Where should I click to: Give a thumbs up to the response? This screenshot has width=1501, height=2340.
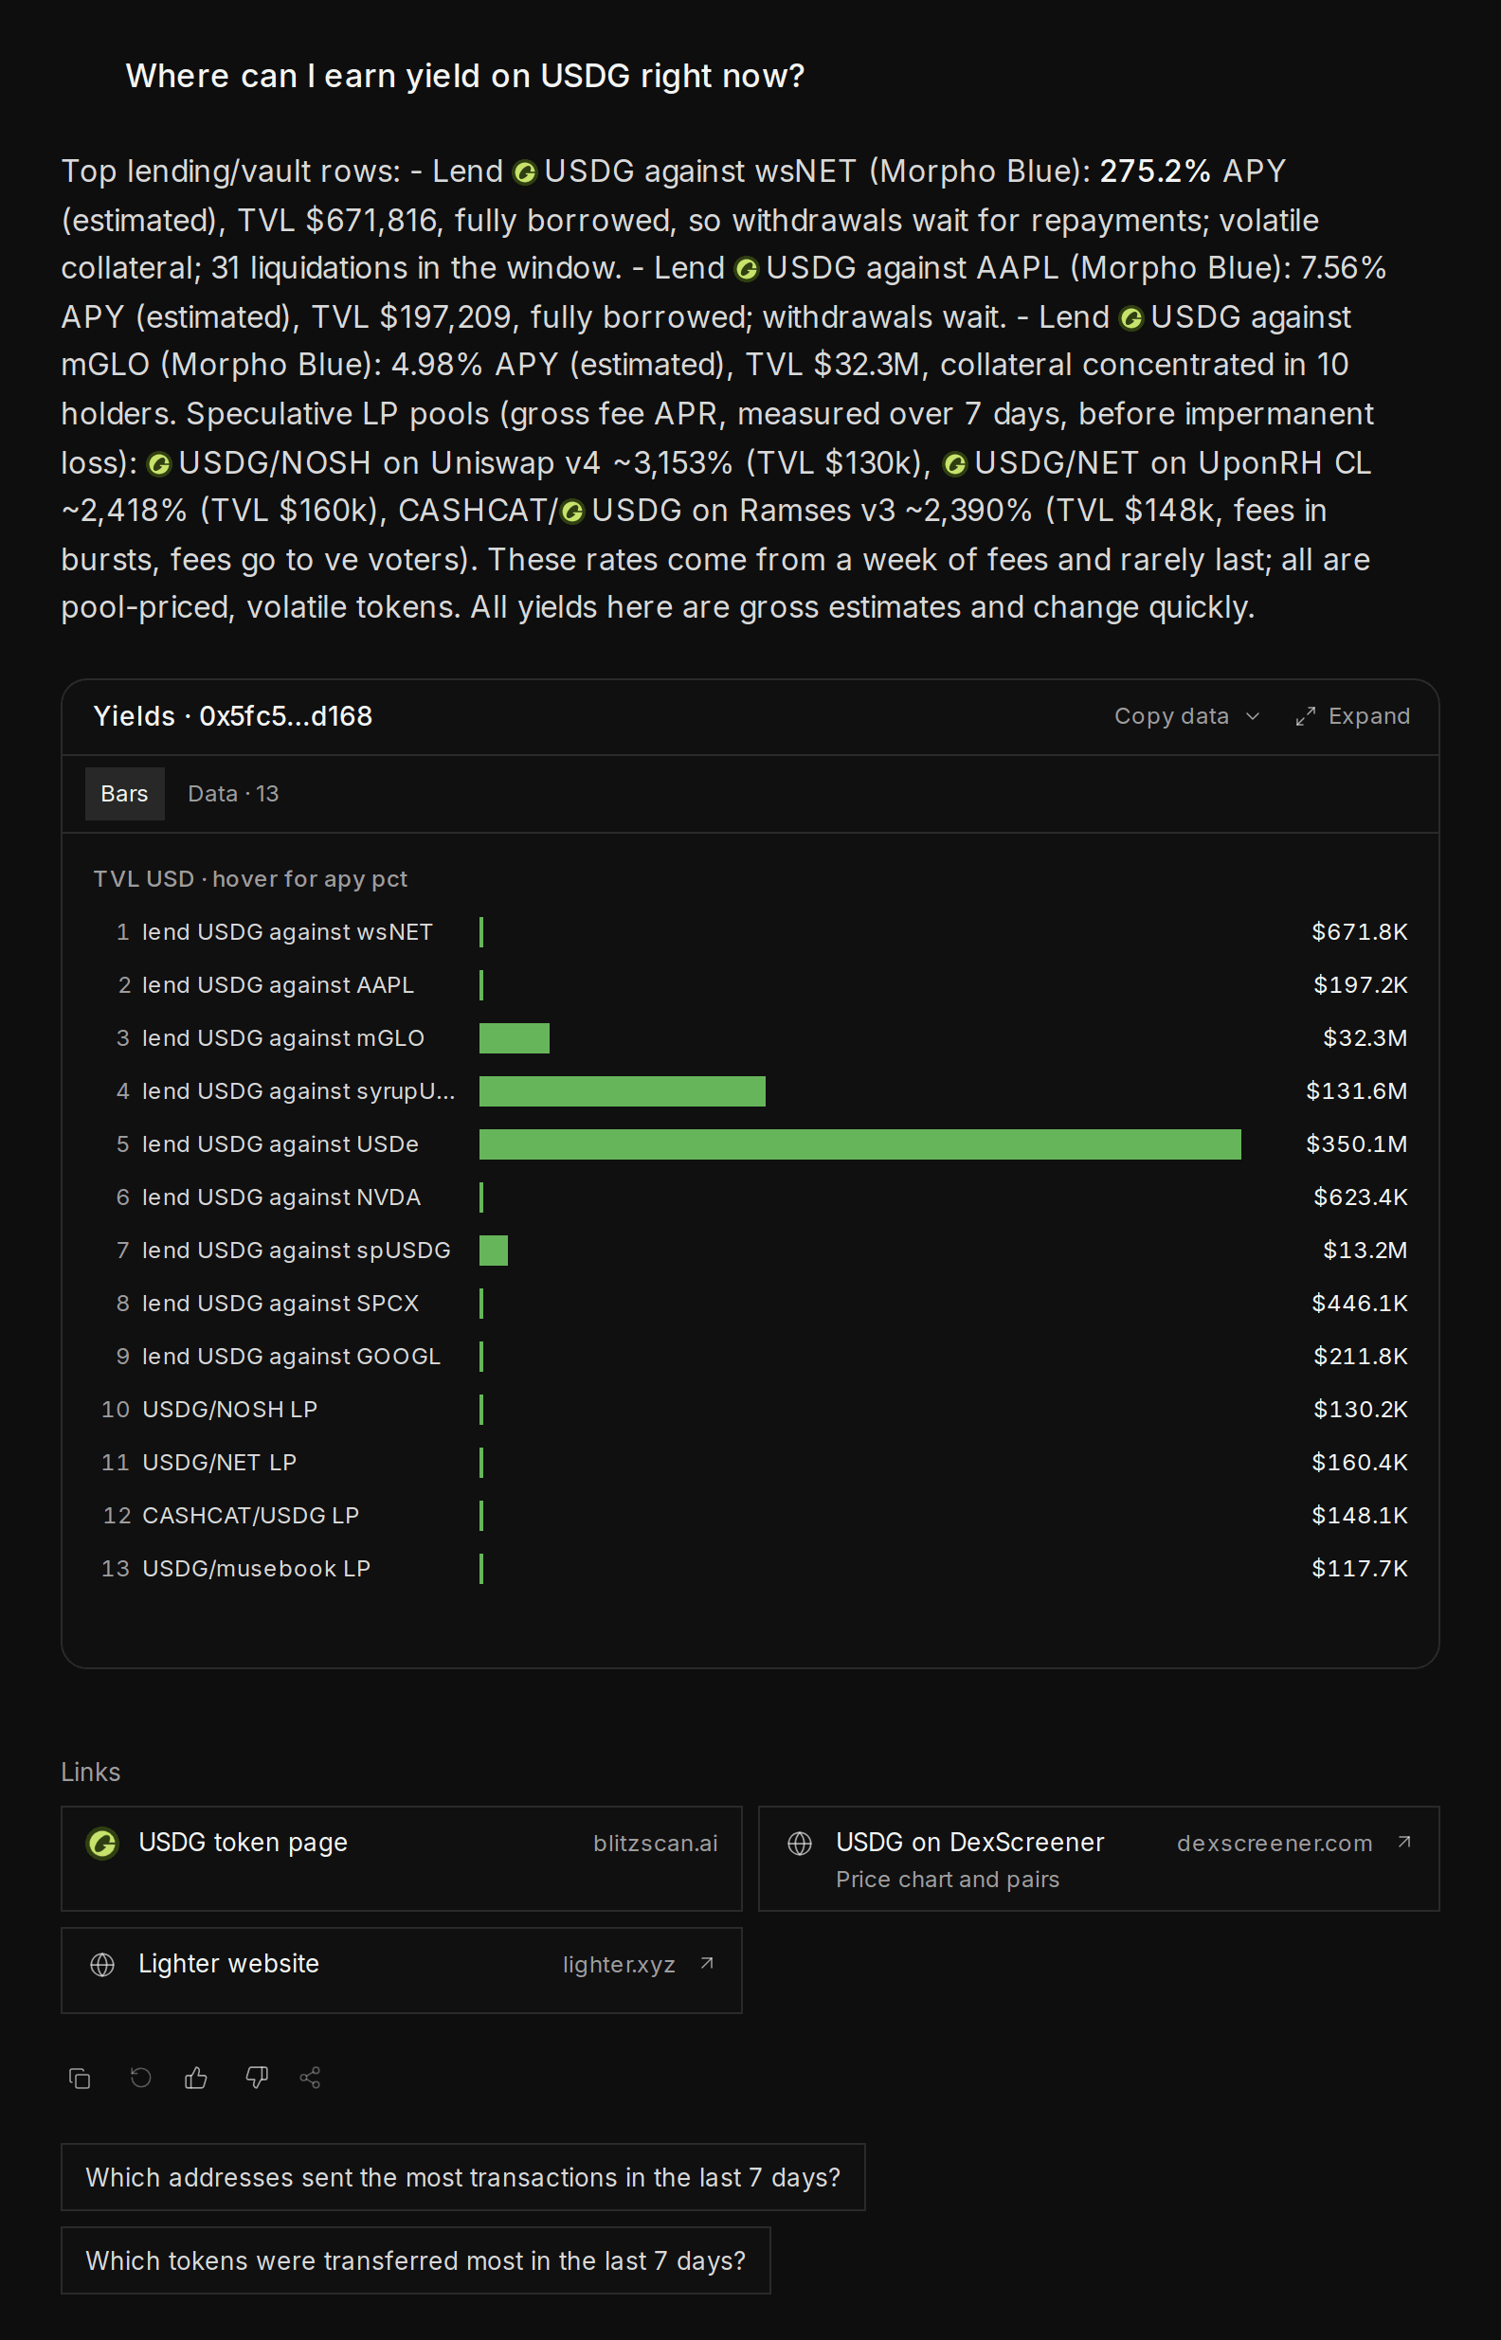click(196, 2078)
